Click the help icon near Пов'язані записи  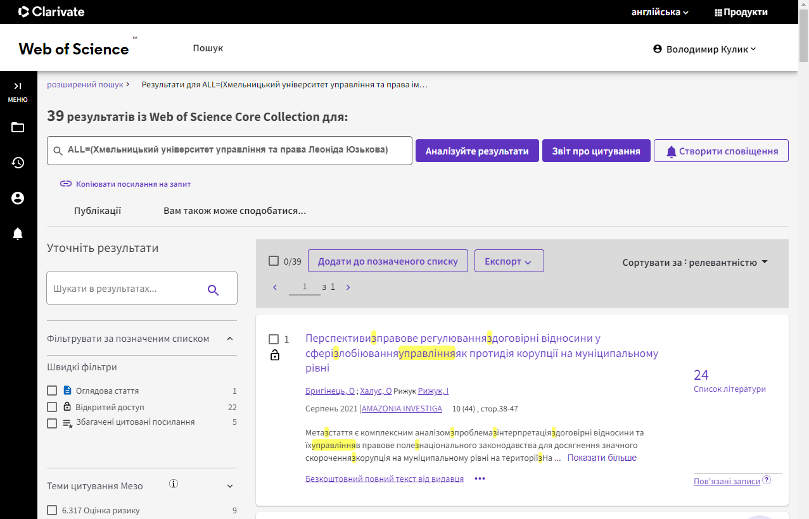tap(767, 480)
